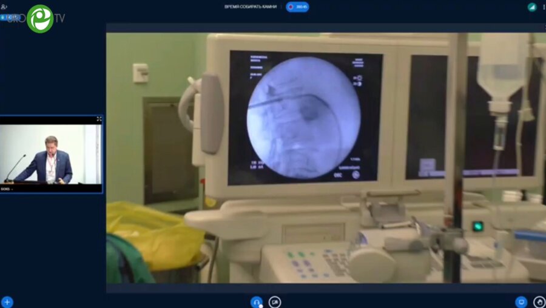Click the green Uro TV logo
This screenshot has width=546, height=308.
tap(40, 18)
